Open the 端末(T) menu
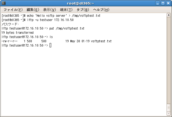 (66, 10)
